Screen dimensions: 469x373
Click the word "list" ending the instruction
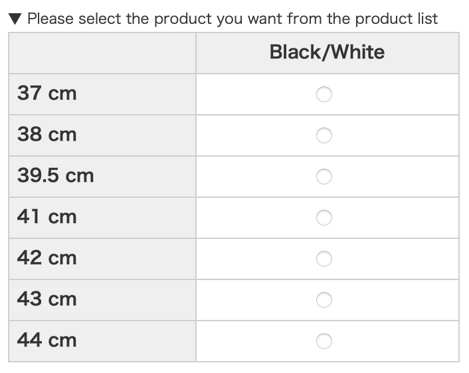(424, 19)
